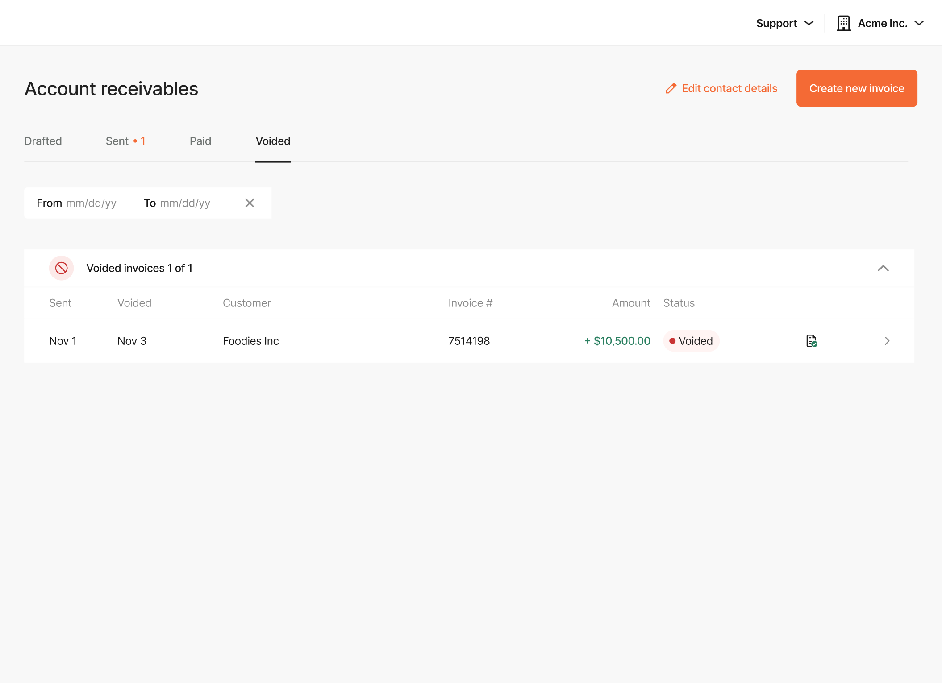Click invoice number 7514198

(x=469, y=341)
